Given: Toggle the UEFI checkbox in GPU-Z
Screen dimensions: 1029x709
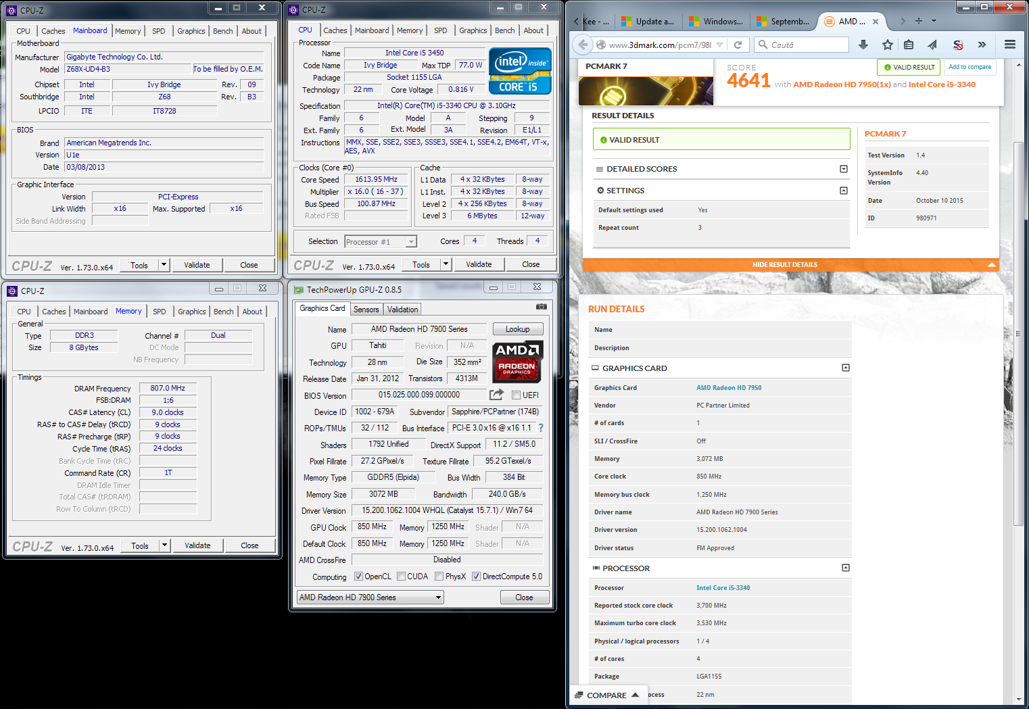Looking at the screenshot, I should pyautogui.click(x=516, y=395).
